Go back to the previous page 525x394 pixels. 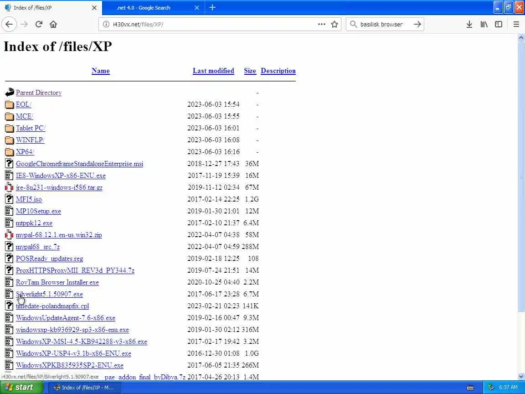[9, 24]
